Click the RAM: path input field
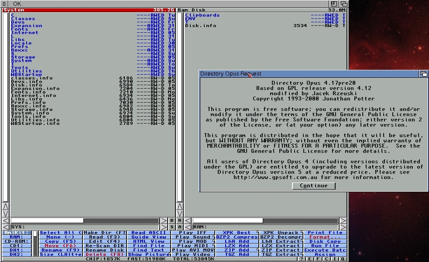This screenshot has width=429, height=262. tap(265, 227)
